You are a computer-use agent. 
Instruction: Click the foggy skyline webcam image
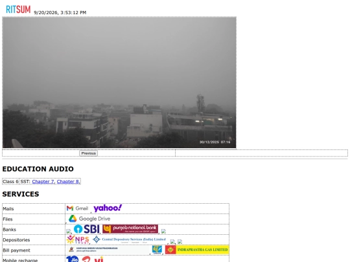click(x=119, y=82)
